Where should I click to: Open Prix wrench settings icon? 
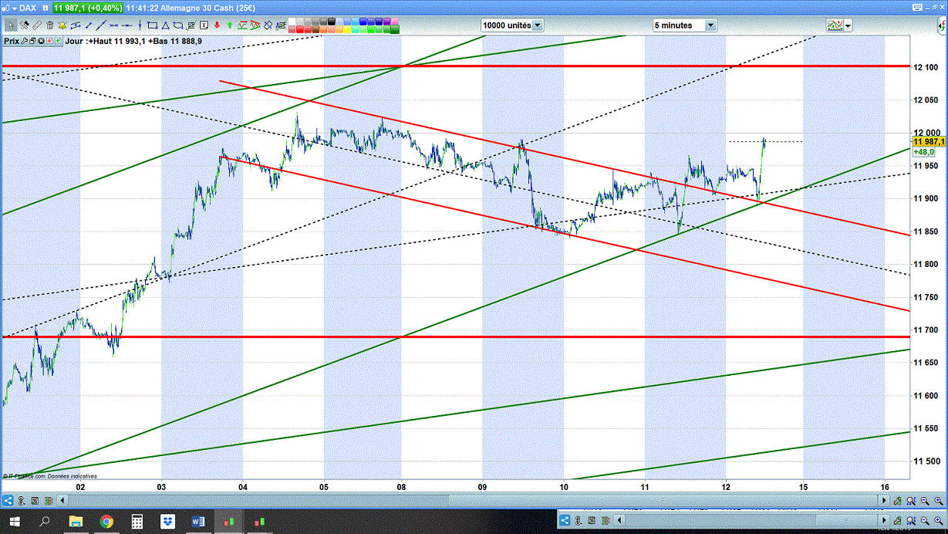(24, 41)
